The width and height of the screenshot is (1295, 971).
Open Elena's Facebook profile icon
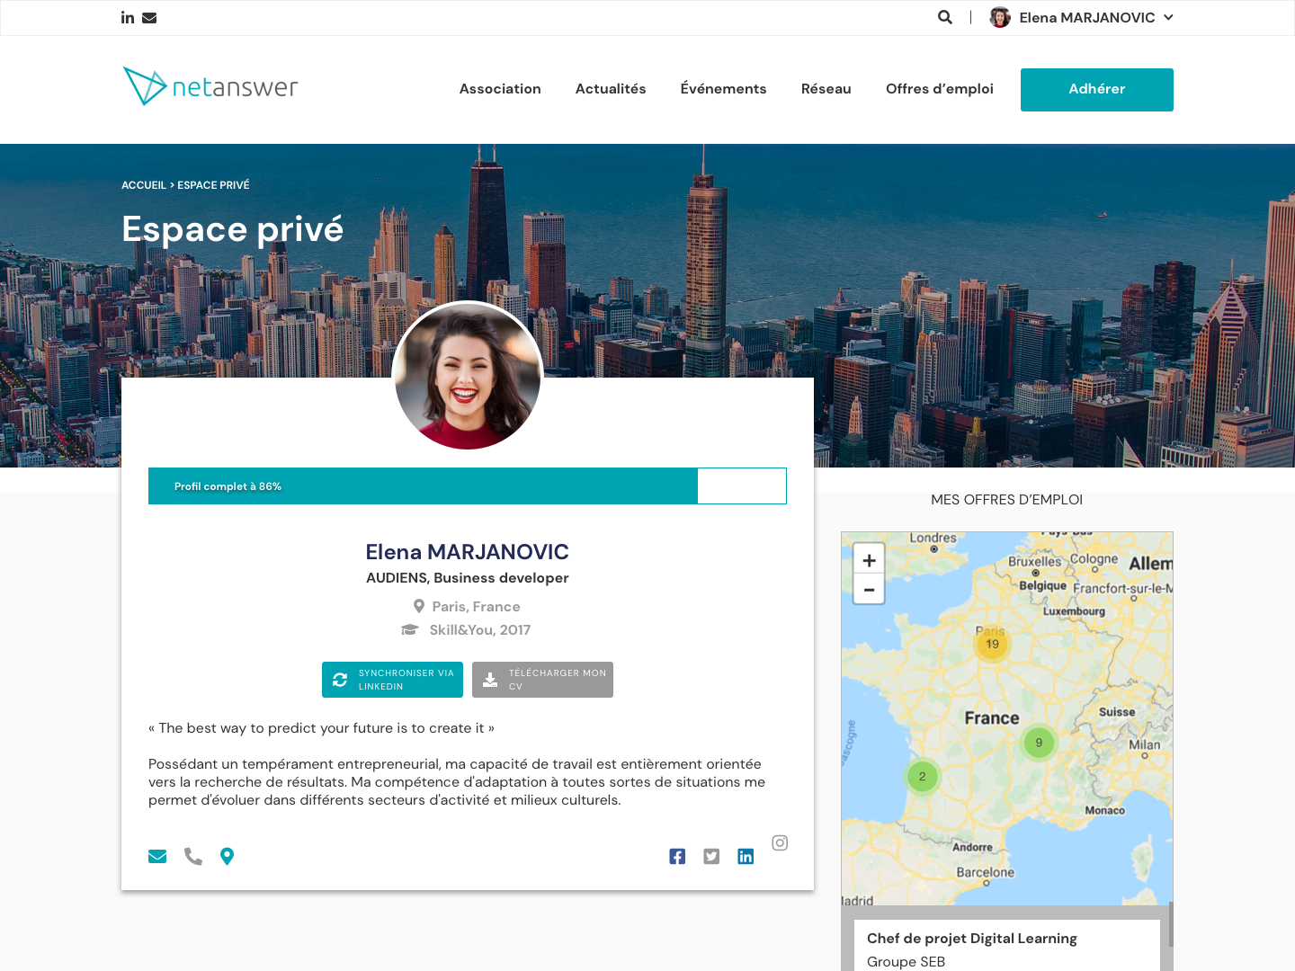(x=677, y=856)
